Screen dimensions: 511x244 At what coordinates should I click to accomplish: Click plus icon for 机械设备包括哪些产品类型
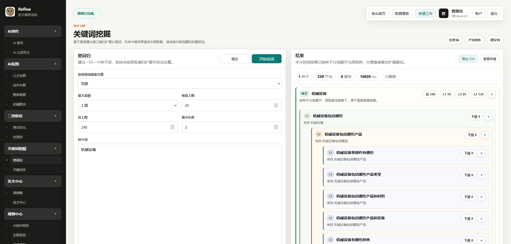[x=481, y=175]
